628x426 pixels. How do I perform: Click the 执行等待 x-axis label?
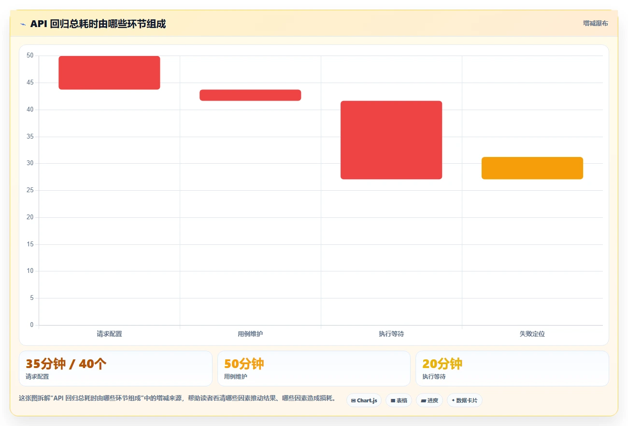click(x=391, y=334)
